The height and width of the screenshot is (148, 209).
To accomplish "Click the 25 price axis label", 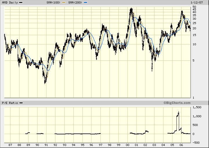I will (x=194, y=23).
